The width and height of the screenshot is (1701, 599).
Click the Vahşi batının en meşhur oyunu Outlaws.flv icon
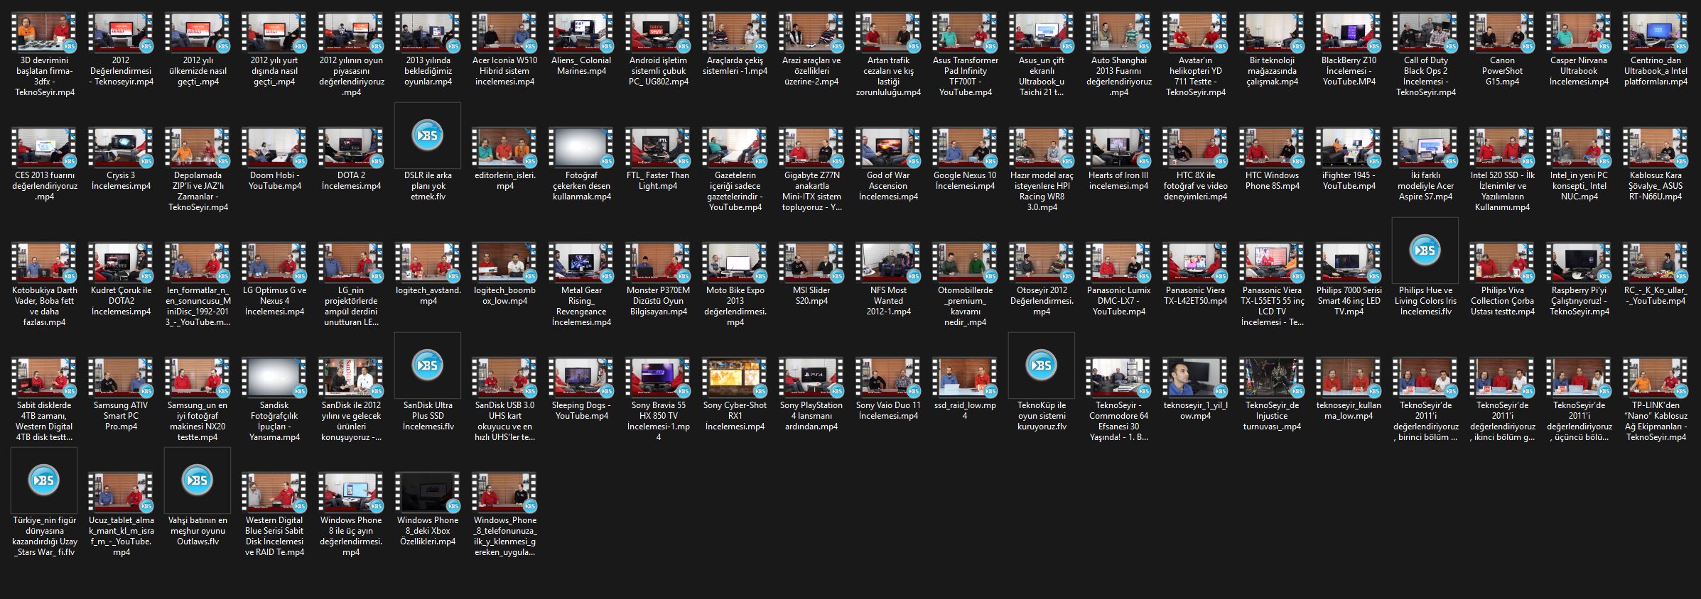tap(198, 480)
